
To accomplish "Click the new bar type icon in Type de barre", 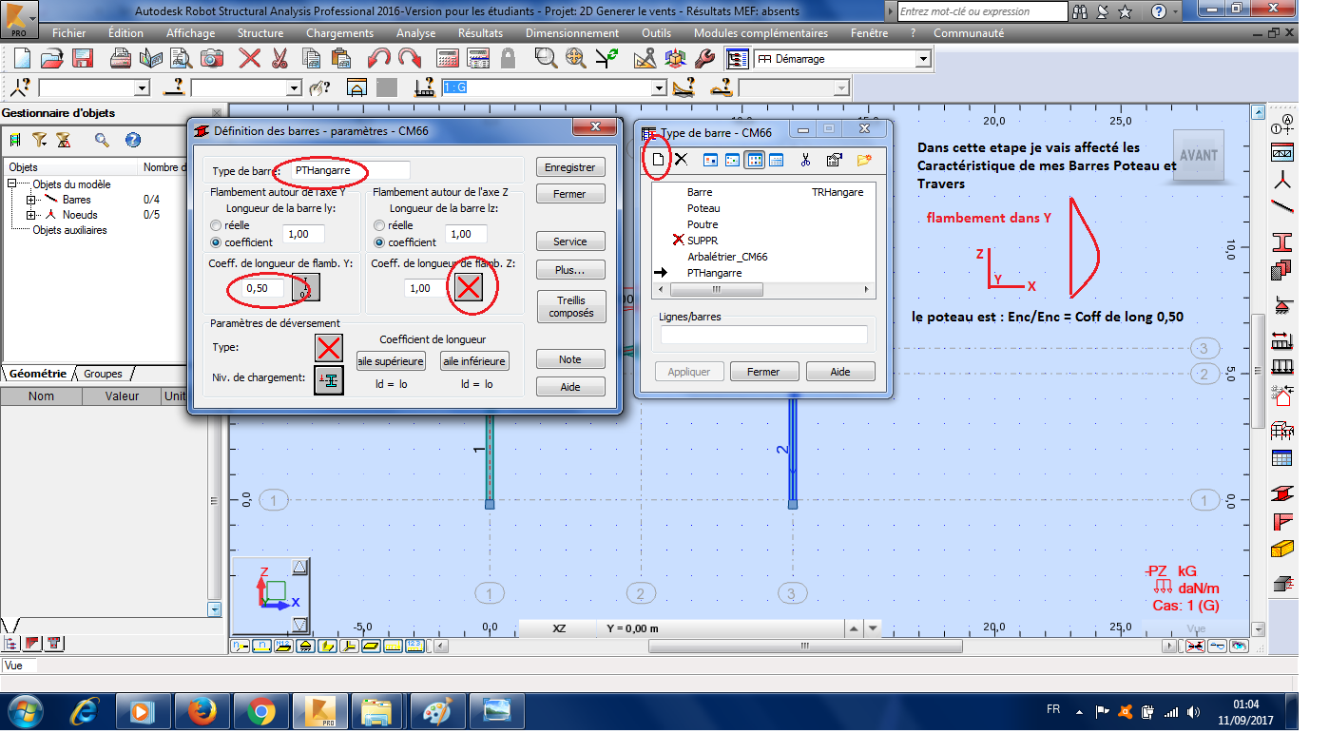I will [x=658, y=159].
